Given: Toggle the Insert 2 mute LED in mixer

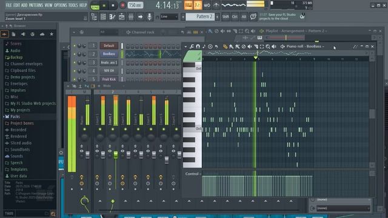Looking at the screenshot, I should tap(113, 129).
